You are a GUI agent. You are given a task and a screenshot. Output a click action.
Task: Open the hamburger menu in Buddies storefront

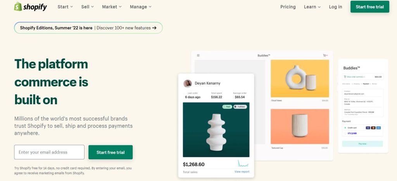click(198, 55)
